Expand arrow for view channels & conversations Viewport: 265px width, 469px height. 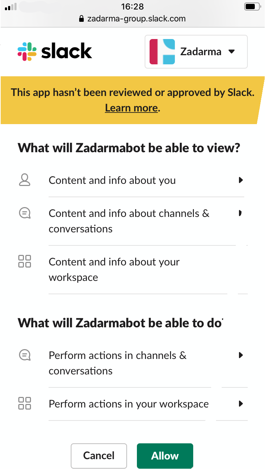coord(240,213)
